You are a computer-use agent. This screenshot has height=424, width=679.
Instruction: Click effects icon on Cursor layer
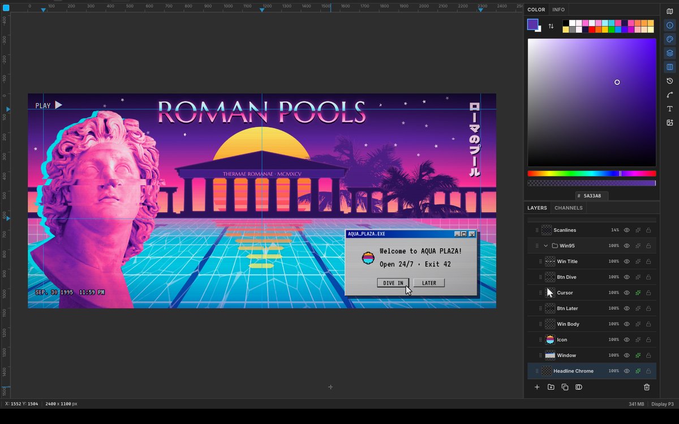(638, 293)
